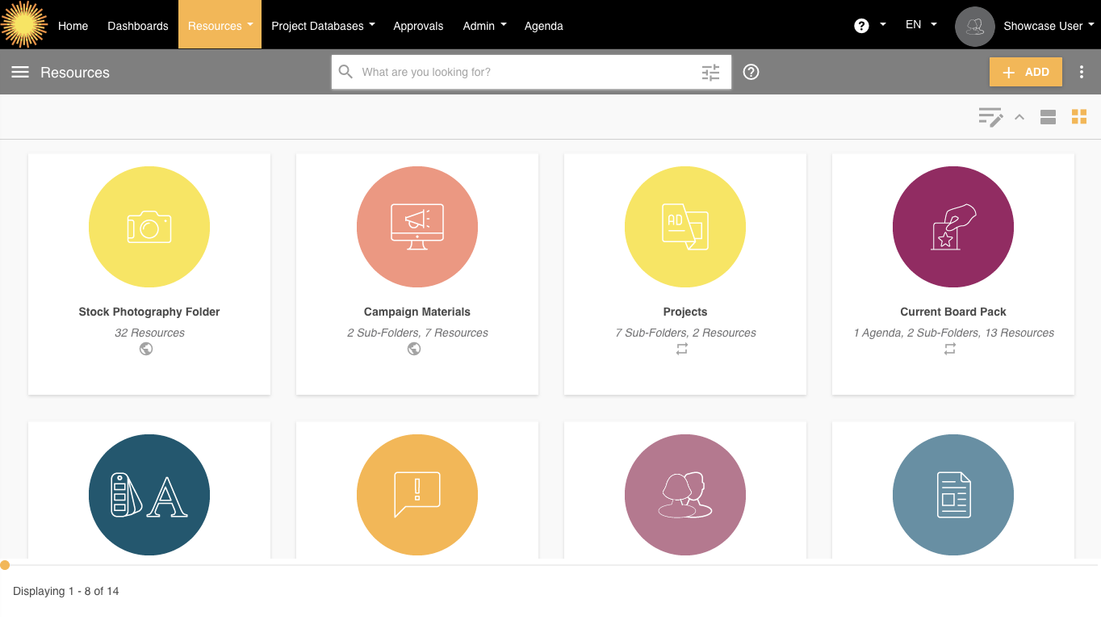The image size is (1101, 620).
Task: Expand the Resources dropdown menu
Action: tap(220, 26)
